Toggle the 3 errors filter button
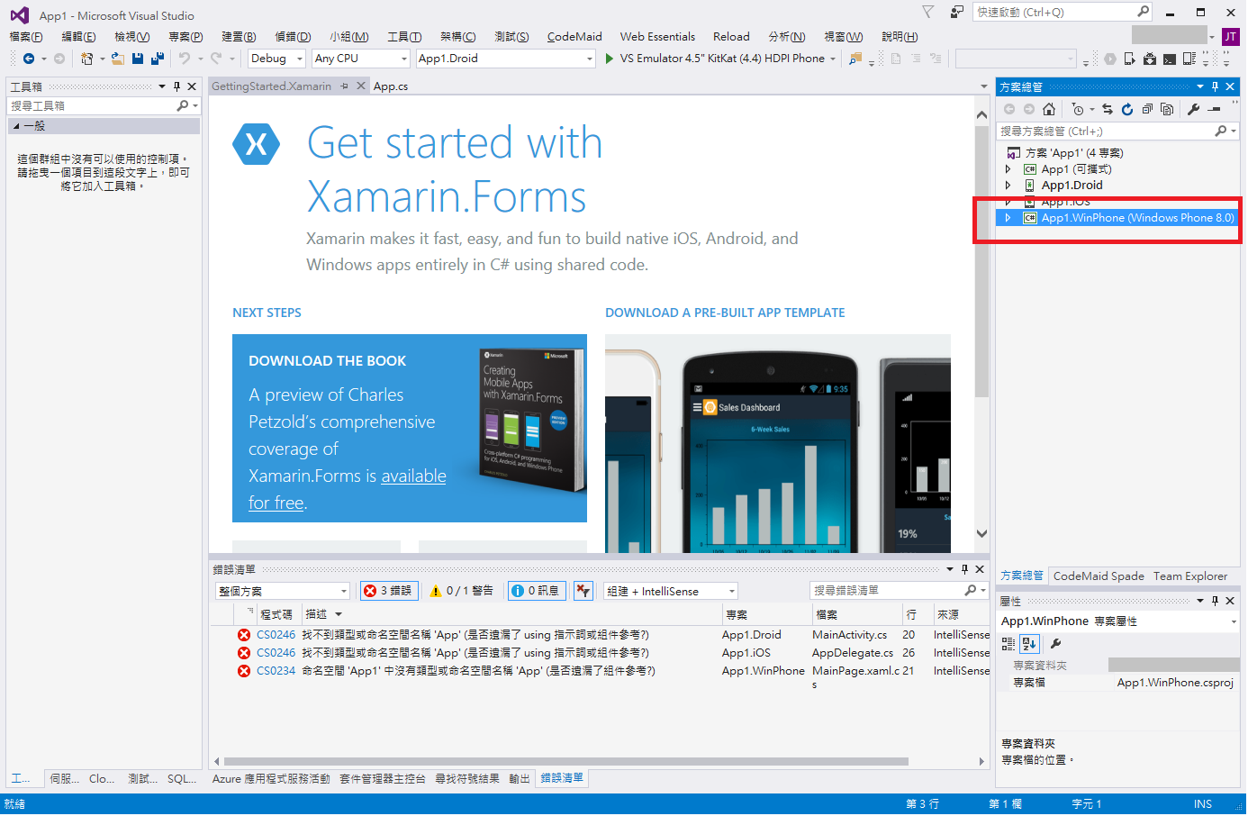The height and width of the screenshot is (816, 1248). [388, 591]
